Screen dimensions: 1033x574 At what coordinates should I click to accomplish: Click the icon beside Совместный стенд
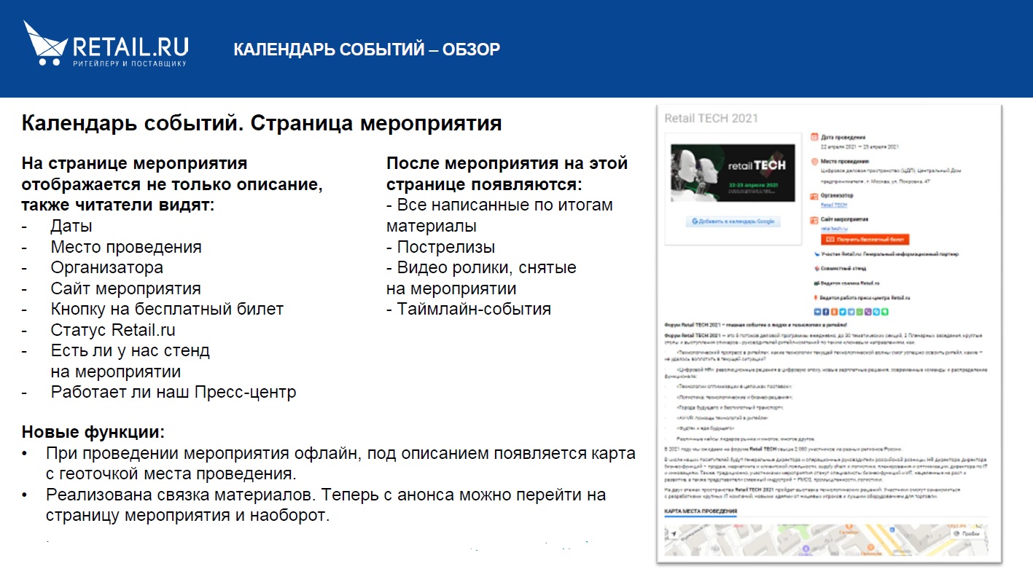(816, 269)
